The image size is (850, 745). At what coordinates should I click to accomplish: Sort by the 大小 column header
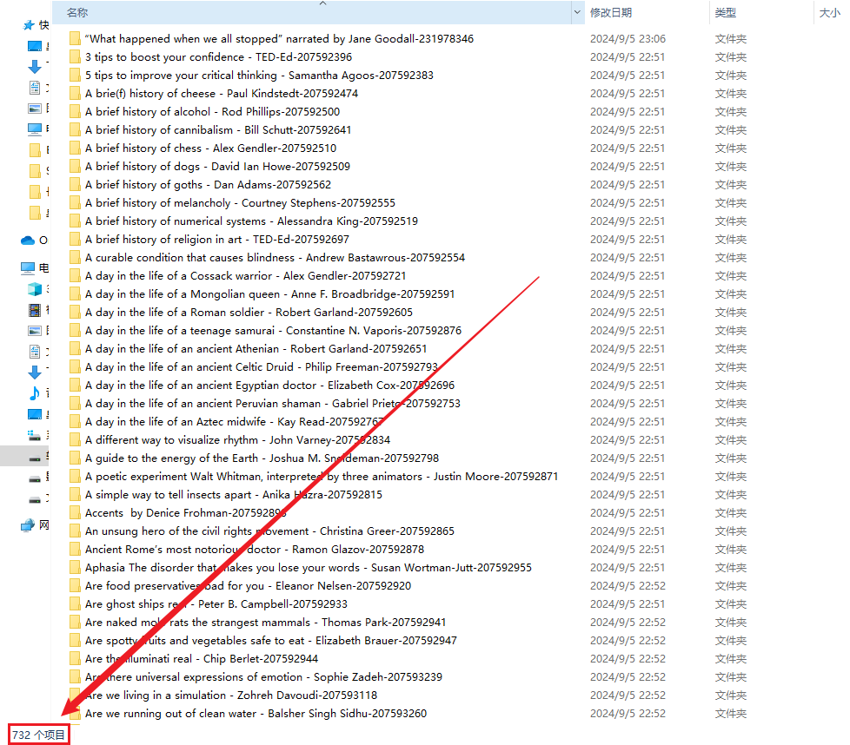click(x=830, y=12)
